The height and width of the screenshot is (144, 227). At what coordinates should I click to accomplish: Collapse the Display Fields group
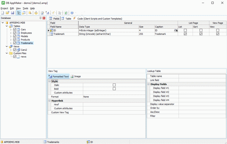click(x=149, y=84)
